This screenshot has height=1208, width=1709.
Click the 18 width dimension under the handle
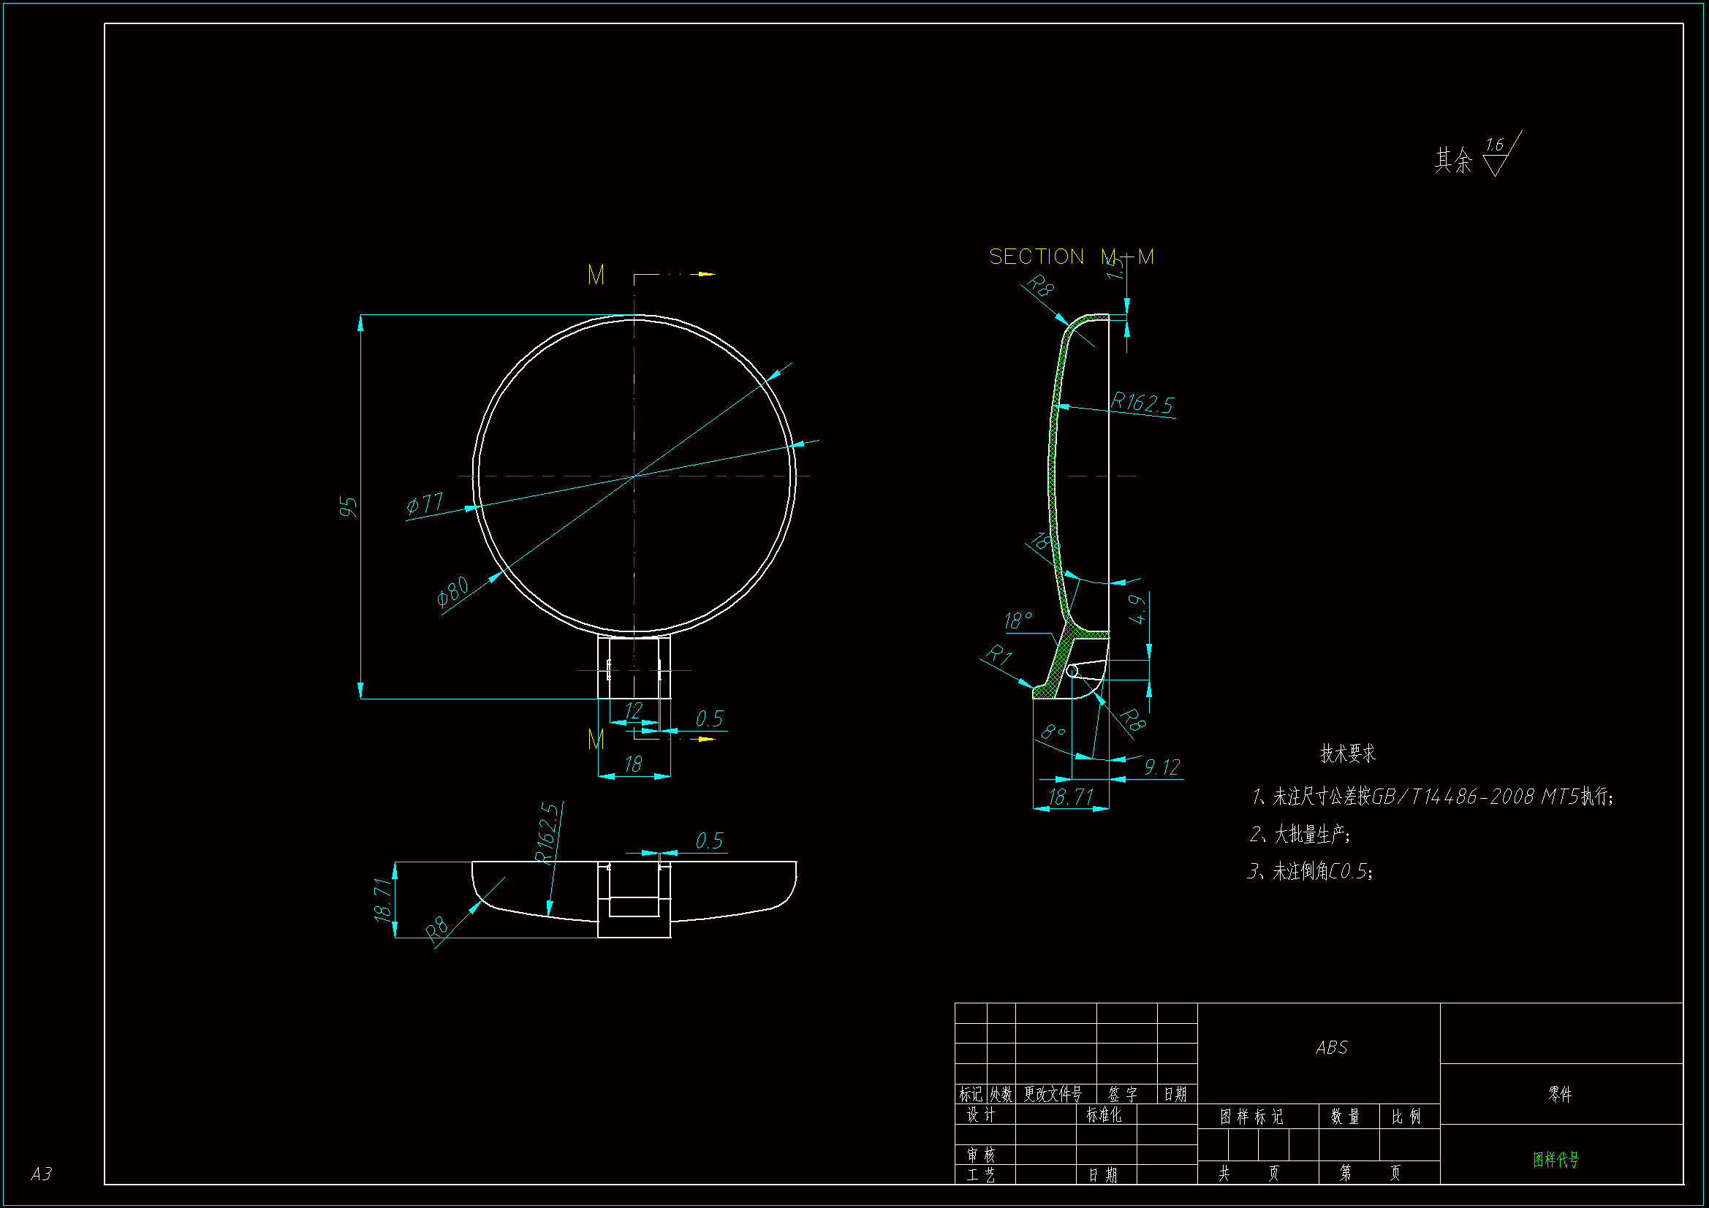click(x=633, y=764)
